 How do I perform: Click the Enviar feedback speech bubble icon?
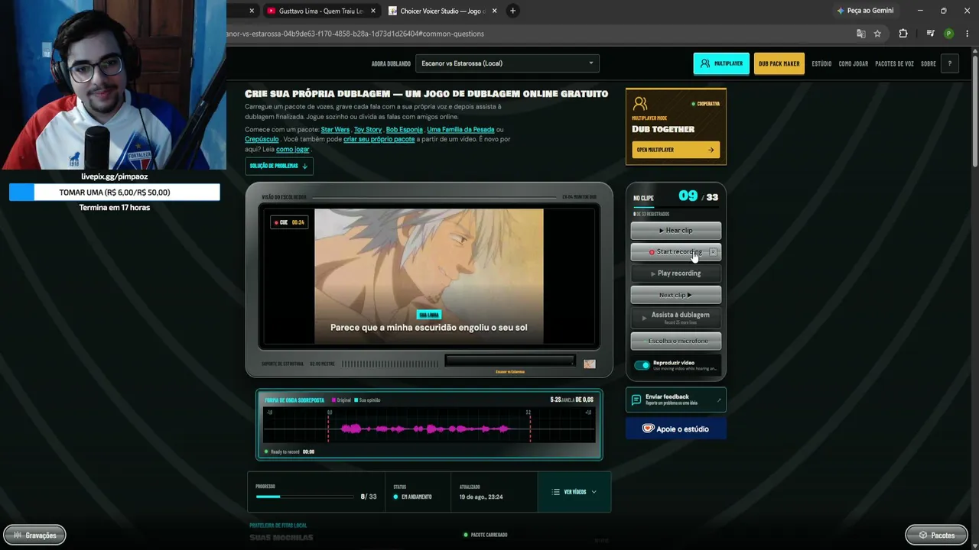coord(636,400)
